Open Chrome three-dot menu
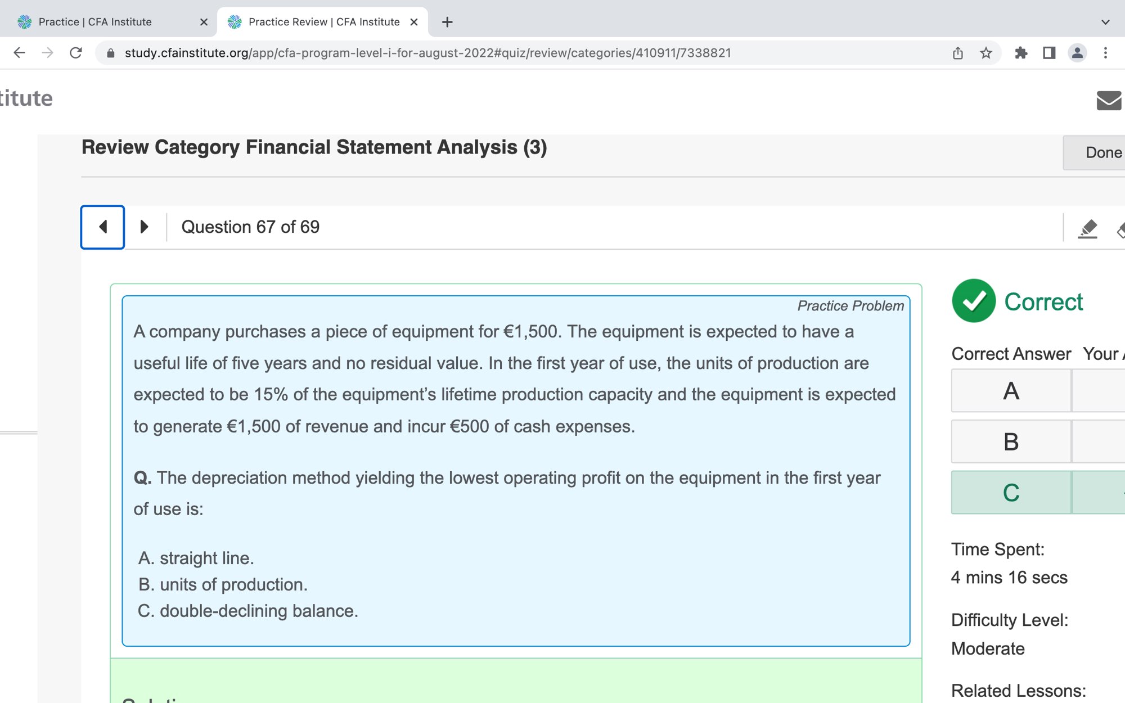 pos(1105,53)
